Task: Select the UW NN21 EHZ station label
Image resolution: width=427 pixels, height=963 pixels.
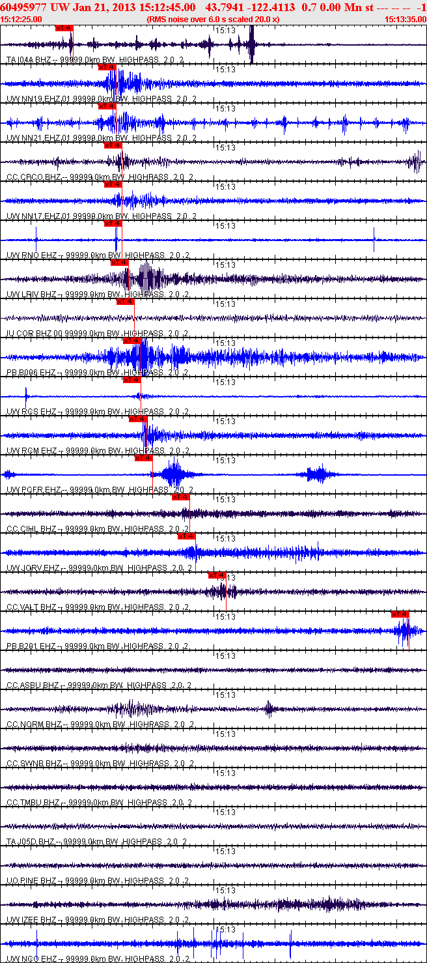Action: tap(101, 138)
